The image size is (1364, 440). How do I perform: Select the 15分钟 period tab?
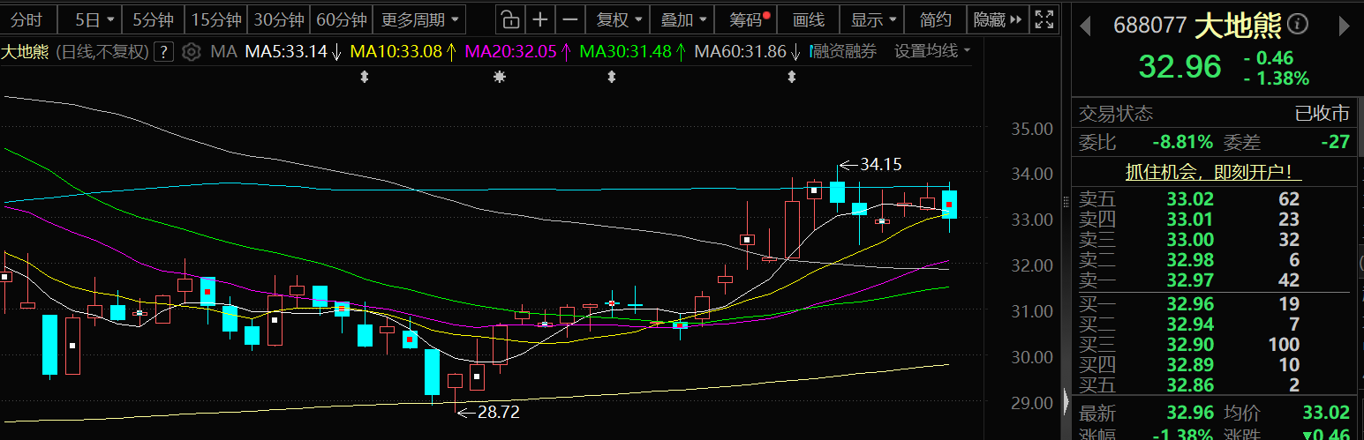tap(216, 19)
